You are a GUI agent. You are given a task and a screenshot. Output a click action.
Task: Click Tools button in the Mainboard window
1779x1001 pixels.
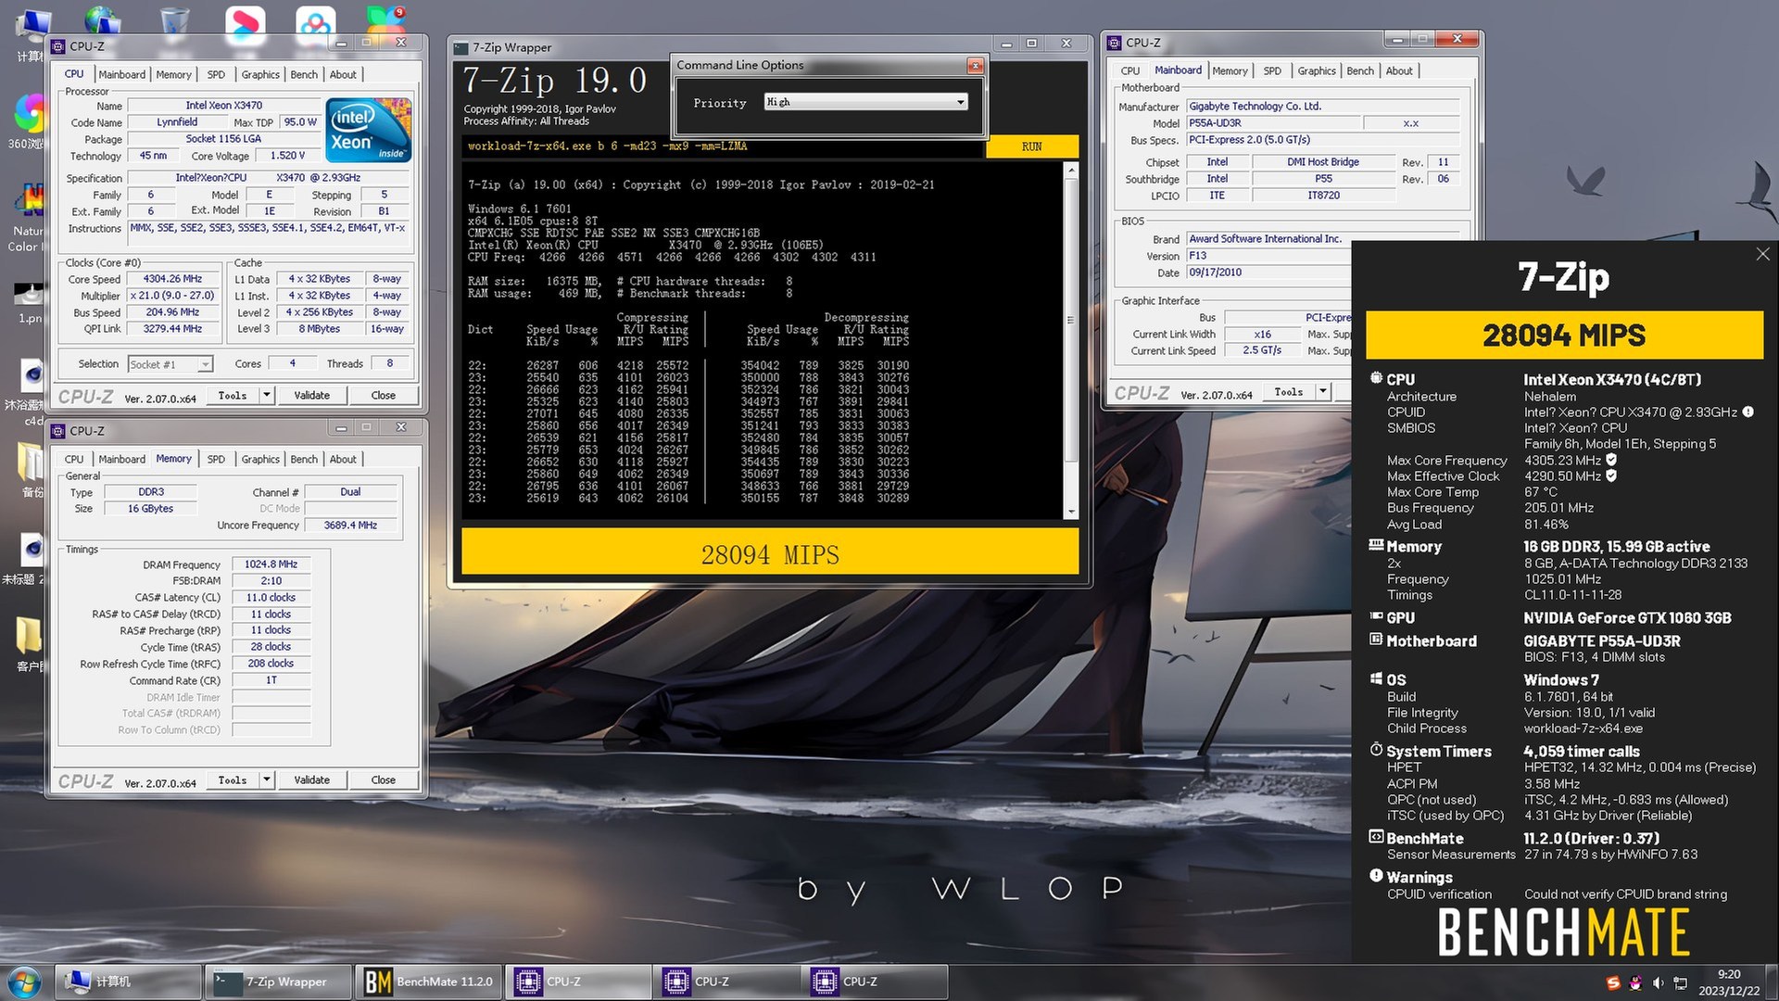tap(1289, 392)
